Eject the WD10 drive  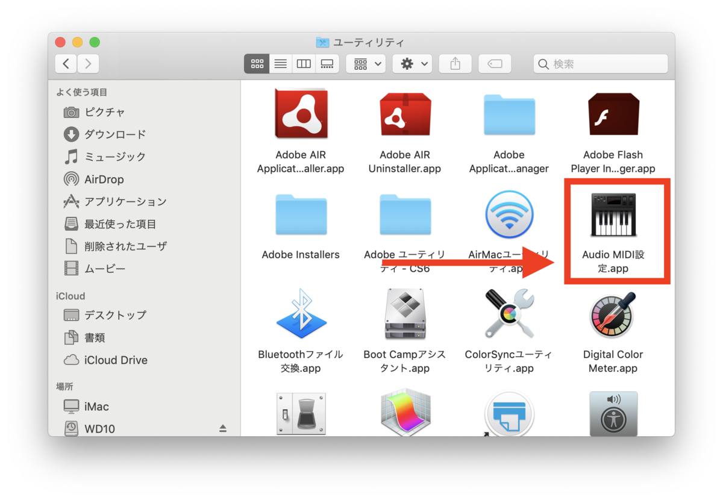click(223, 428)
